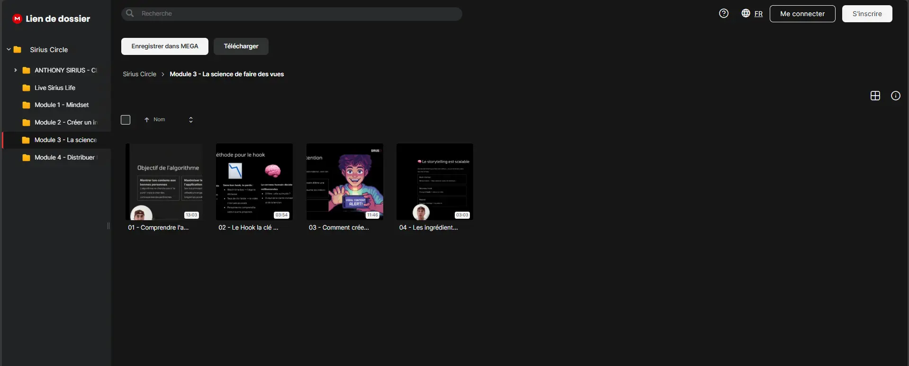Click the MEGA logo icon
This screenshot has height=366, width=909.
(18, 18)
